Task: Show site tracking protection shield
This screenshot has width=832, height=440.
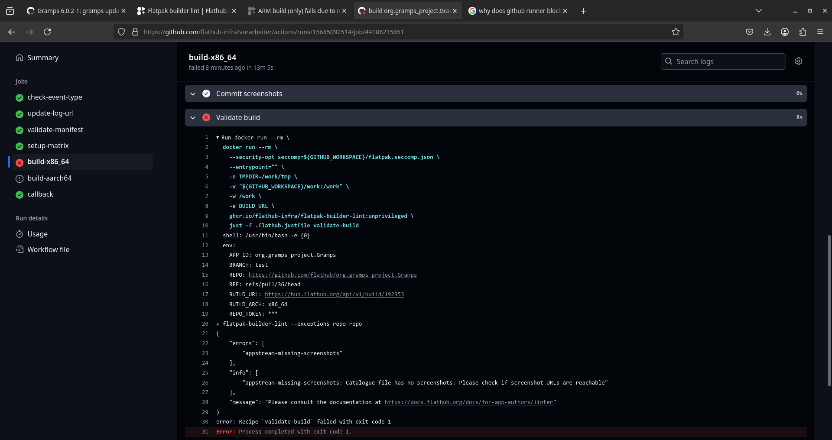Action: coord(121,32)
